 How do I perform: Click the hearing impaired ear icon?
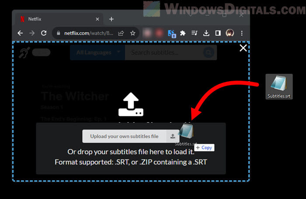pos(24,52)
